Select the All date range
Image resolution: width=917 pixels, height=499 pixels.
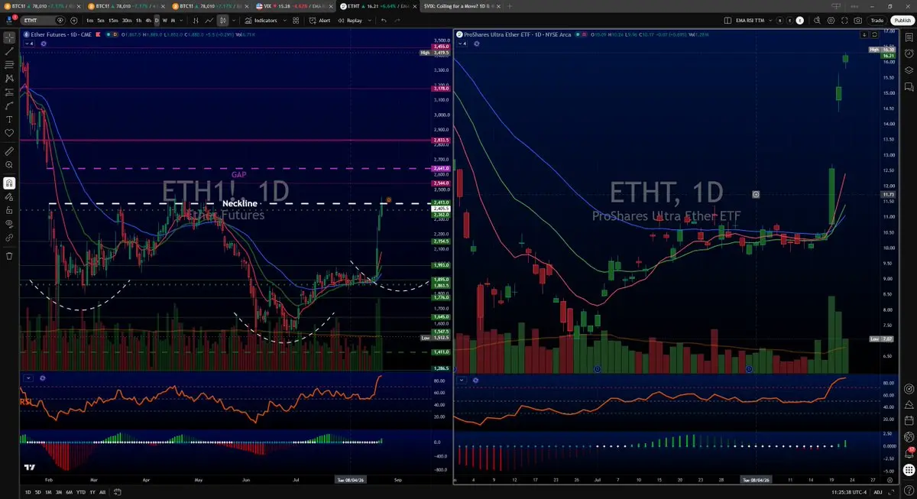[102, 492]
